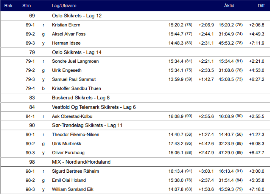
Task: Click Sør-Trøndelag Skikrets - Lag 11 row
Action: [x=87, y=125]
